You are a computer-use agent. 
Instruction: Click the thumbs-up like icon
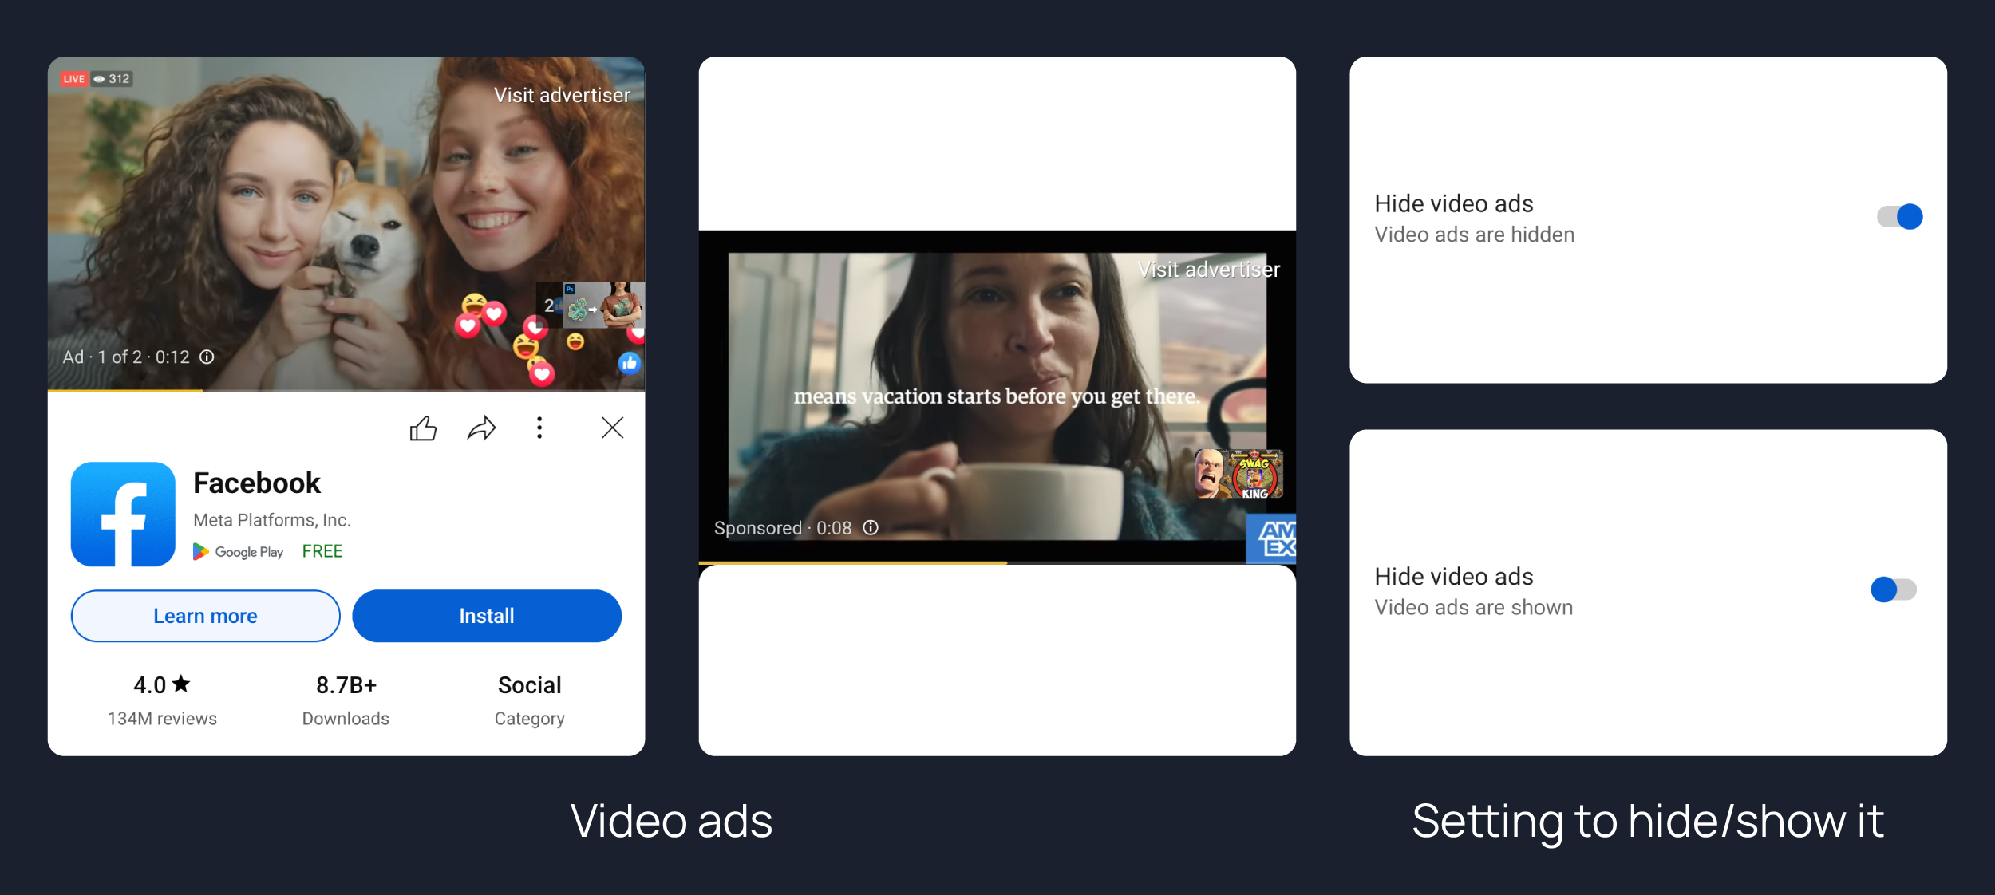[x=423, y=428]
